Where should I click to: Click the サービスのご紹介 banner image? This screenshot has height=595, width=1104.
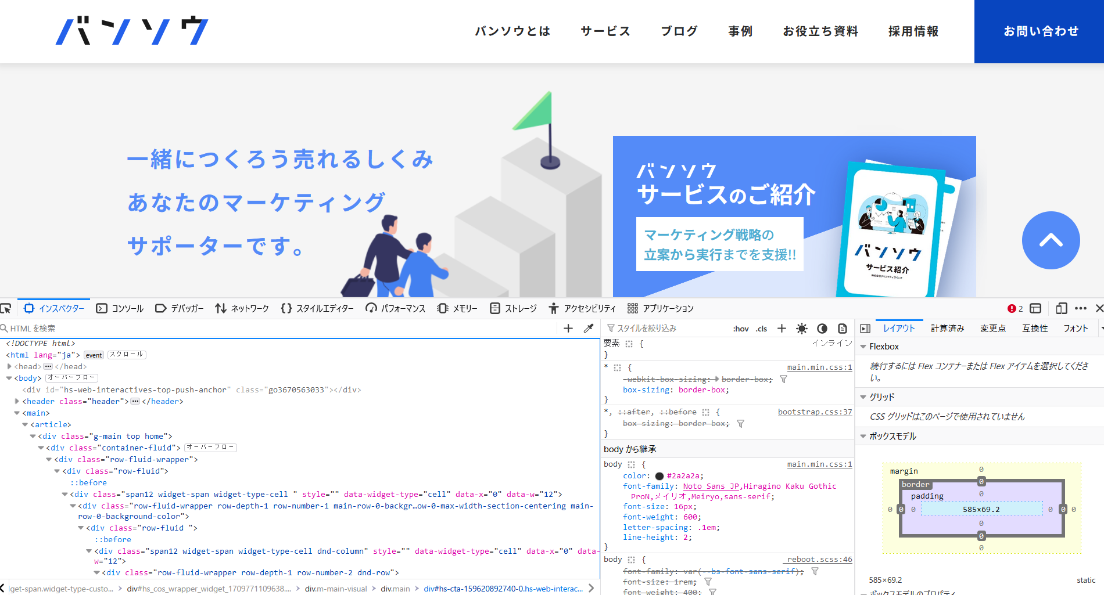794,217
